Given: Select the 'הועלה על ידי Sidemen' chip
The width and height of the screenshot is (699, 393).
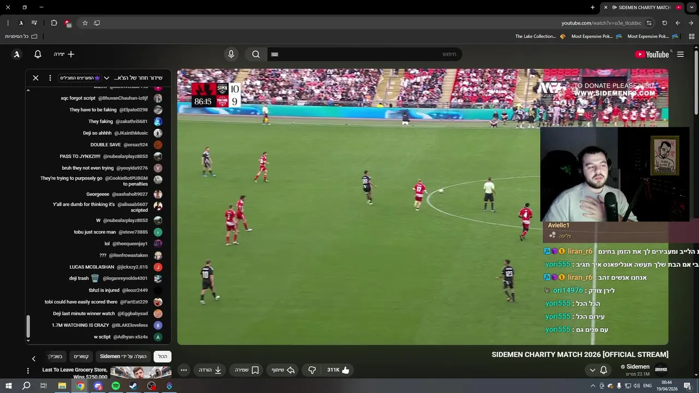Looking at the screenshot, I should [x=123, y=356].
